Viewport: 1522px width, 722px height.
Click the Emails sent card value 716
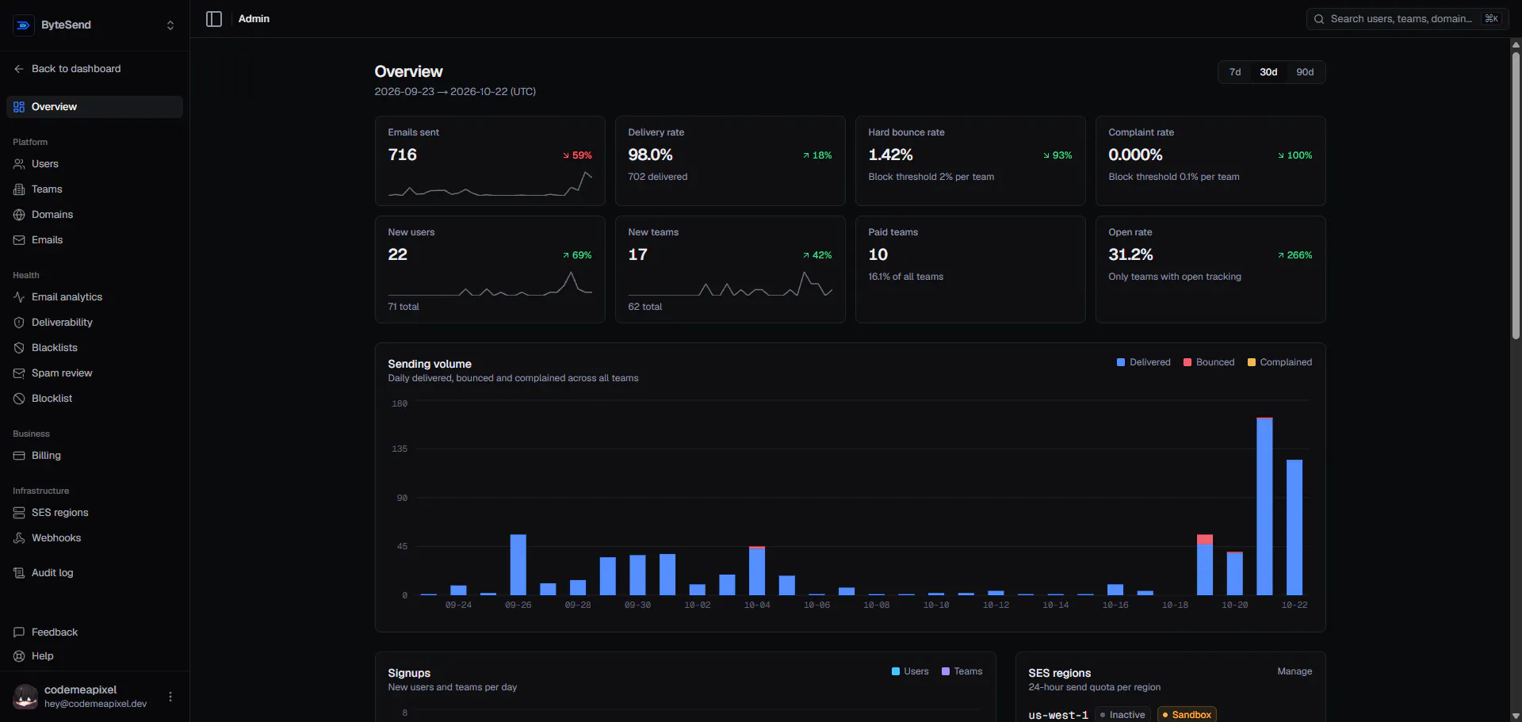[402, 155]
